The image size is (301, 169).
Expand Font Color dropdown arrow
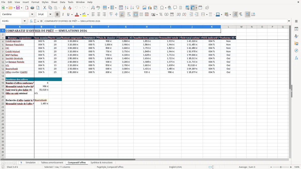(x=81, y=15)
